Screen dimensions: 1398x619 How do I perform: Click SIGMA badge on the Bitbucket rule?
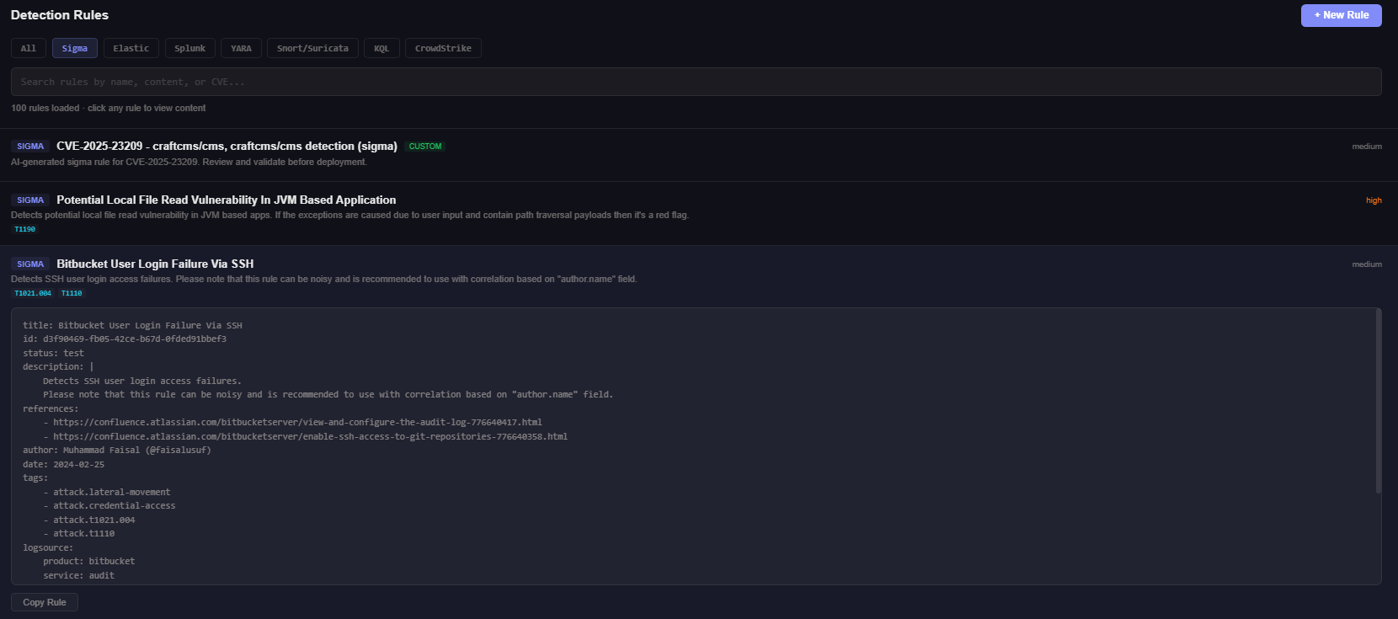pos(30,264)
